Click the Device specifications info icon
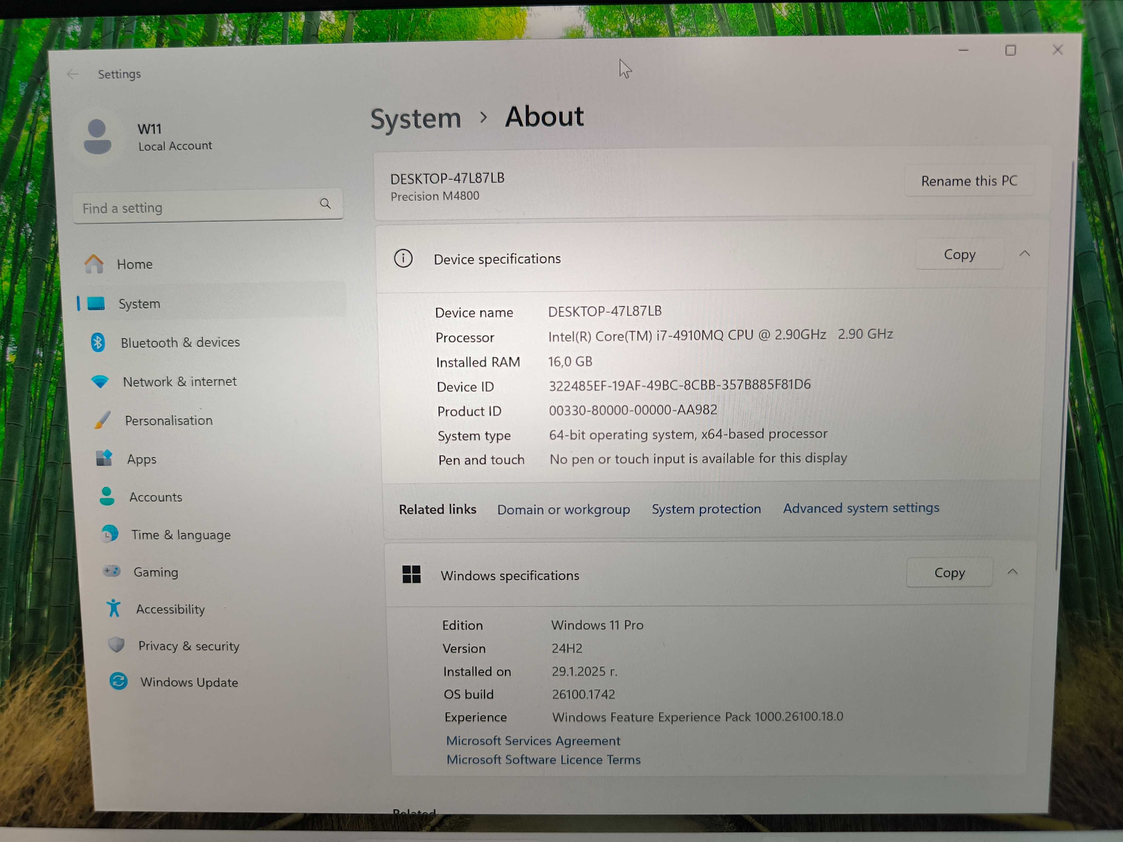Screen dimensions: 1123x842 point(403,259)
